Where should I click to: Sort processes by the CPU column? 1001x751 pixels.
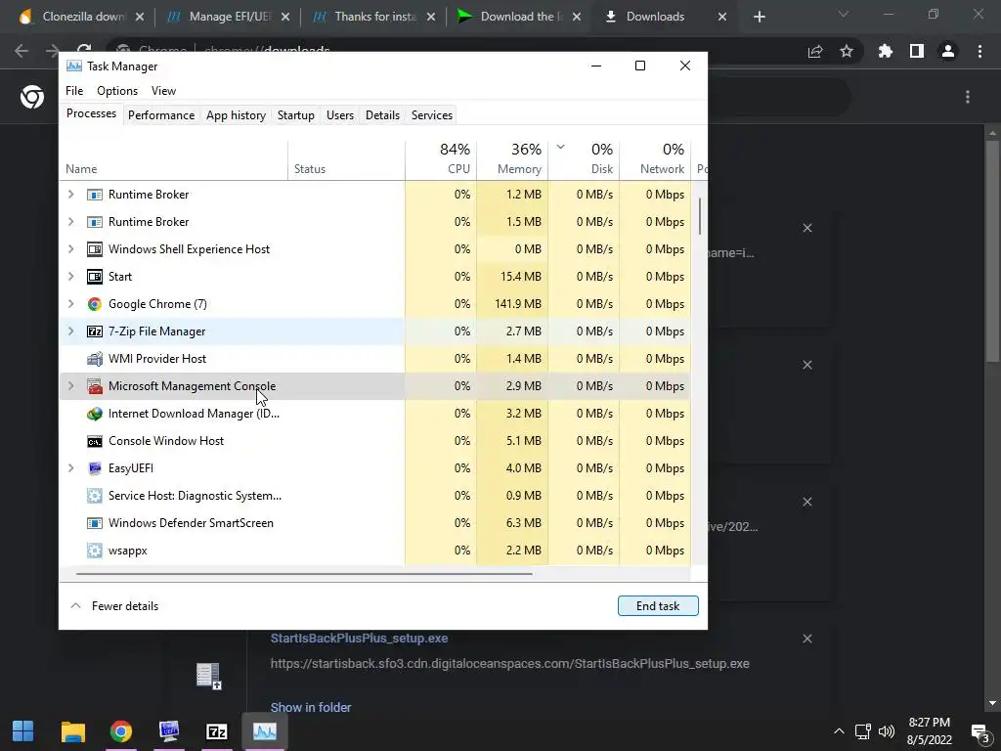point(441,159)
